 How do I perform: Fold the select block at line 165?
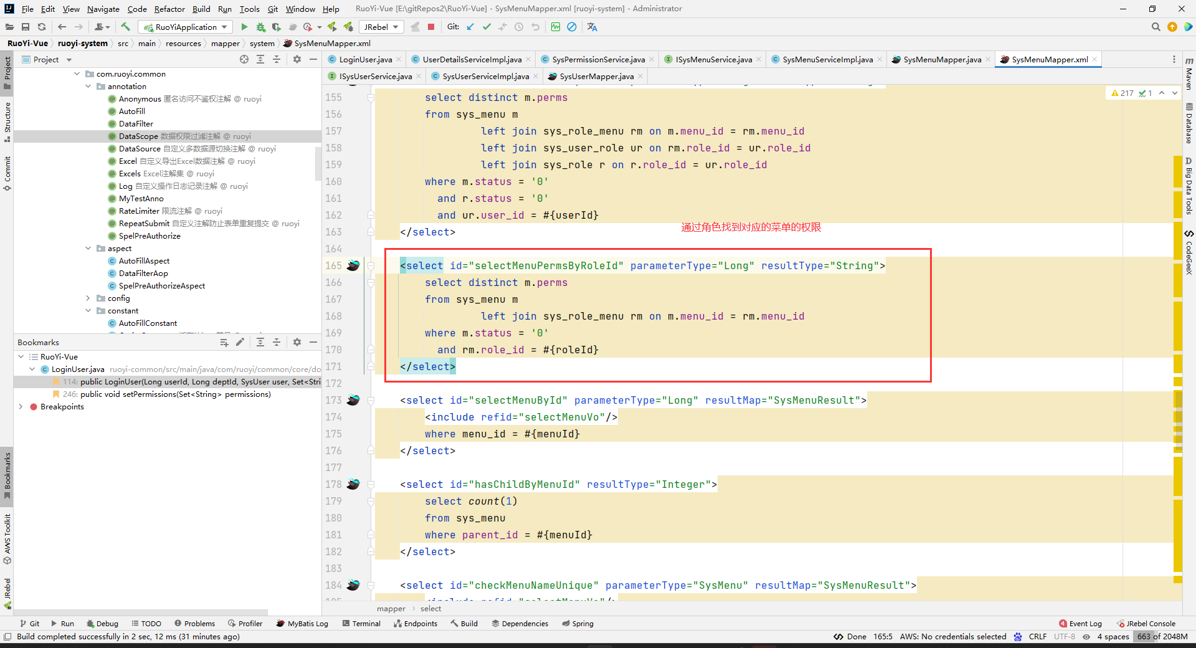(x=371, y=265)
